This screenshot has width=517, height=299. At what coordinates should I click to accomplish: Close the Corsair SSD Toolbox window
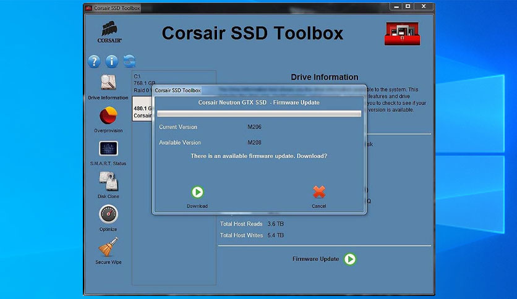(x=424, y=7)
